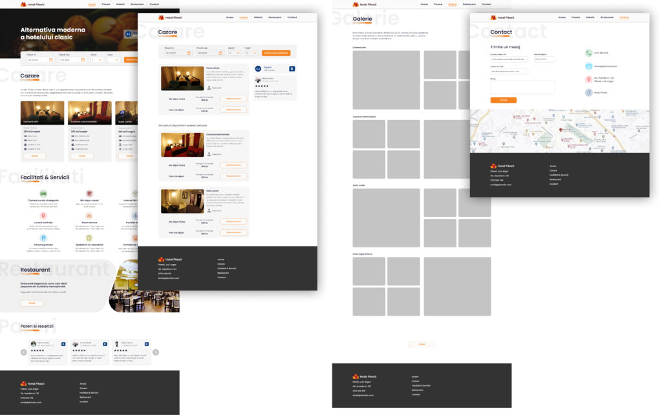Go to previous review with left arrow
This screenshot has height=415, width=662.
24,352
